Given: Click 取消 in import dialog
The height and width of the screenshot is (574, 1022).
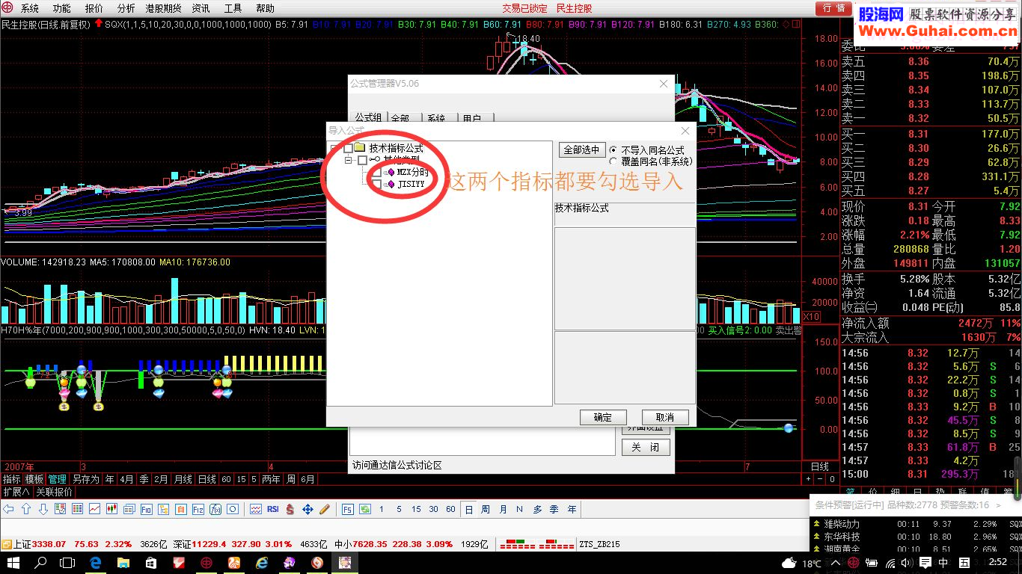Looking at the screenshot, I should tap(665, 417).
